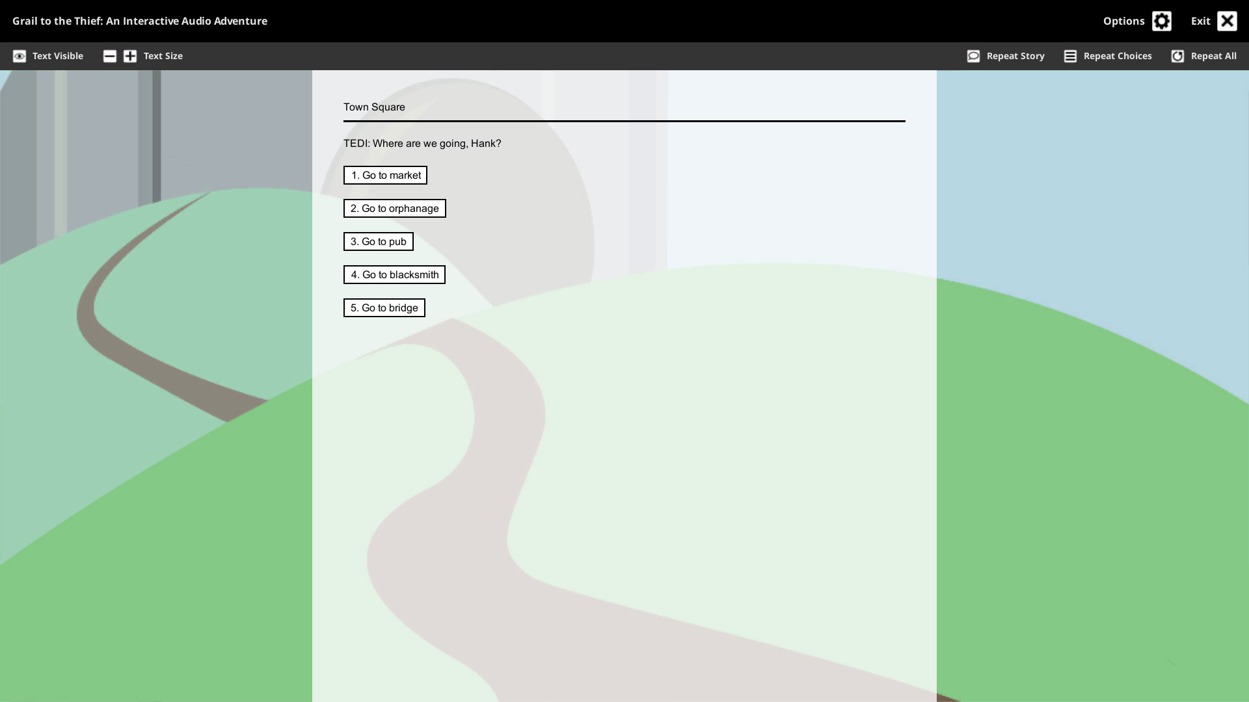Toggle text visibility with the eye icon
Screen dimensions: 1249x702
pos(20,56)
